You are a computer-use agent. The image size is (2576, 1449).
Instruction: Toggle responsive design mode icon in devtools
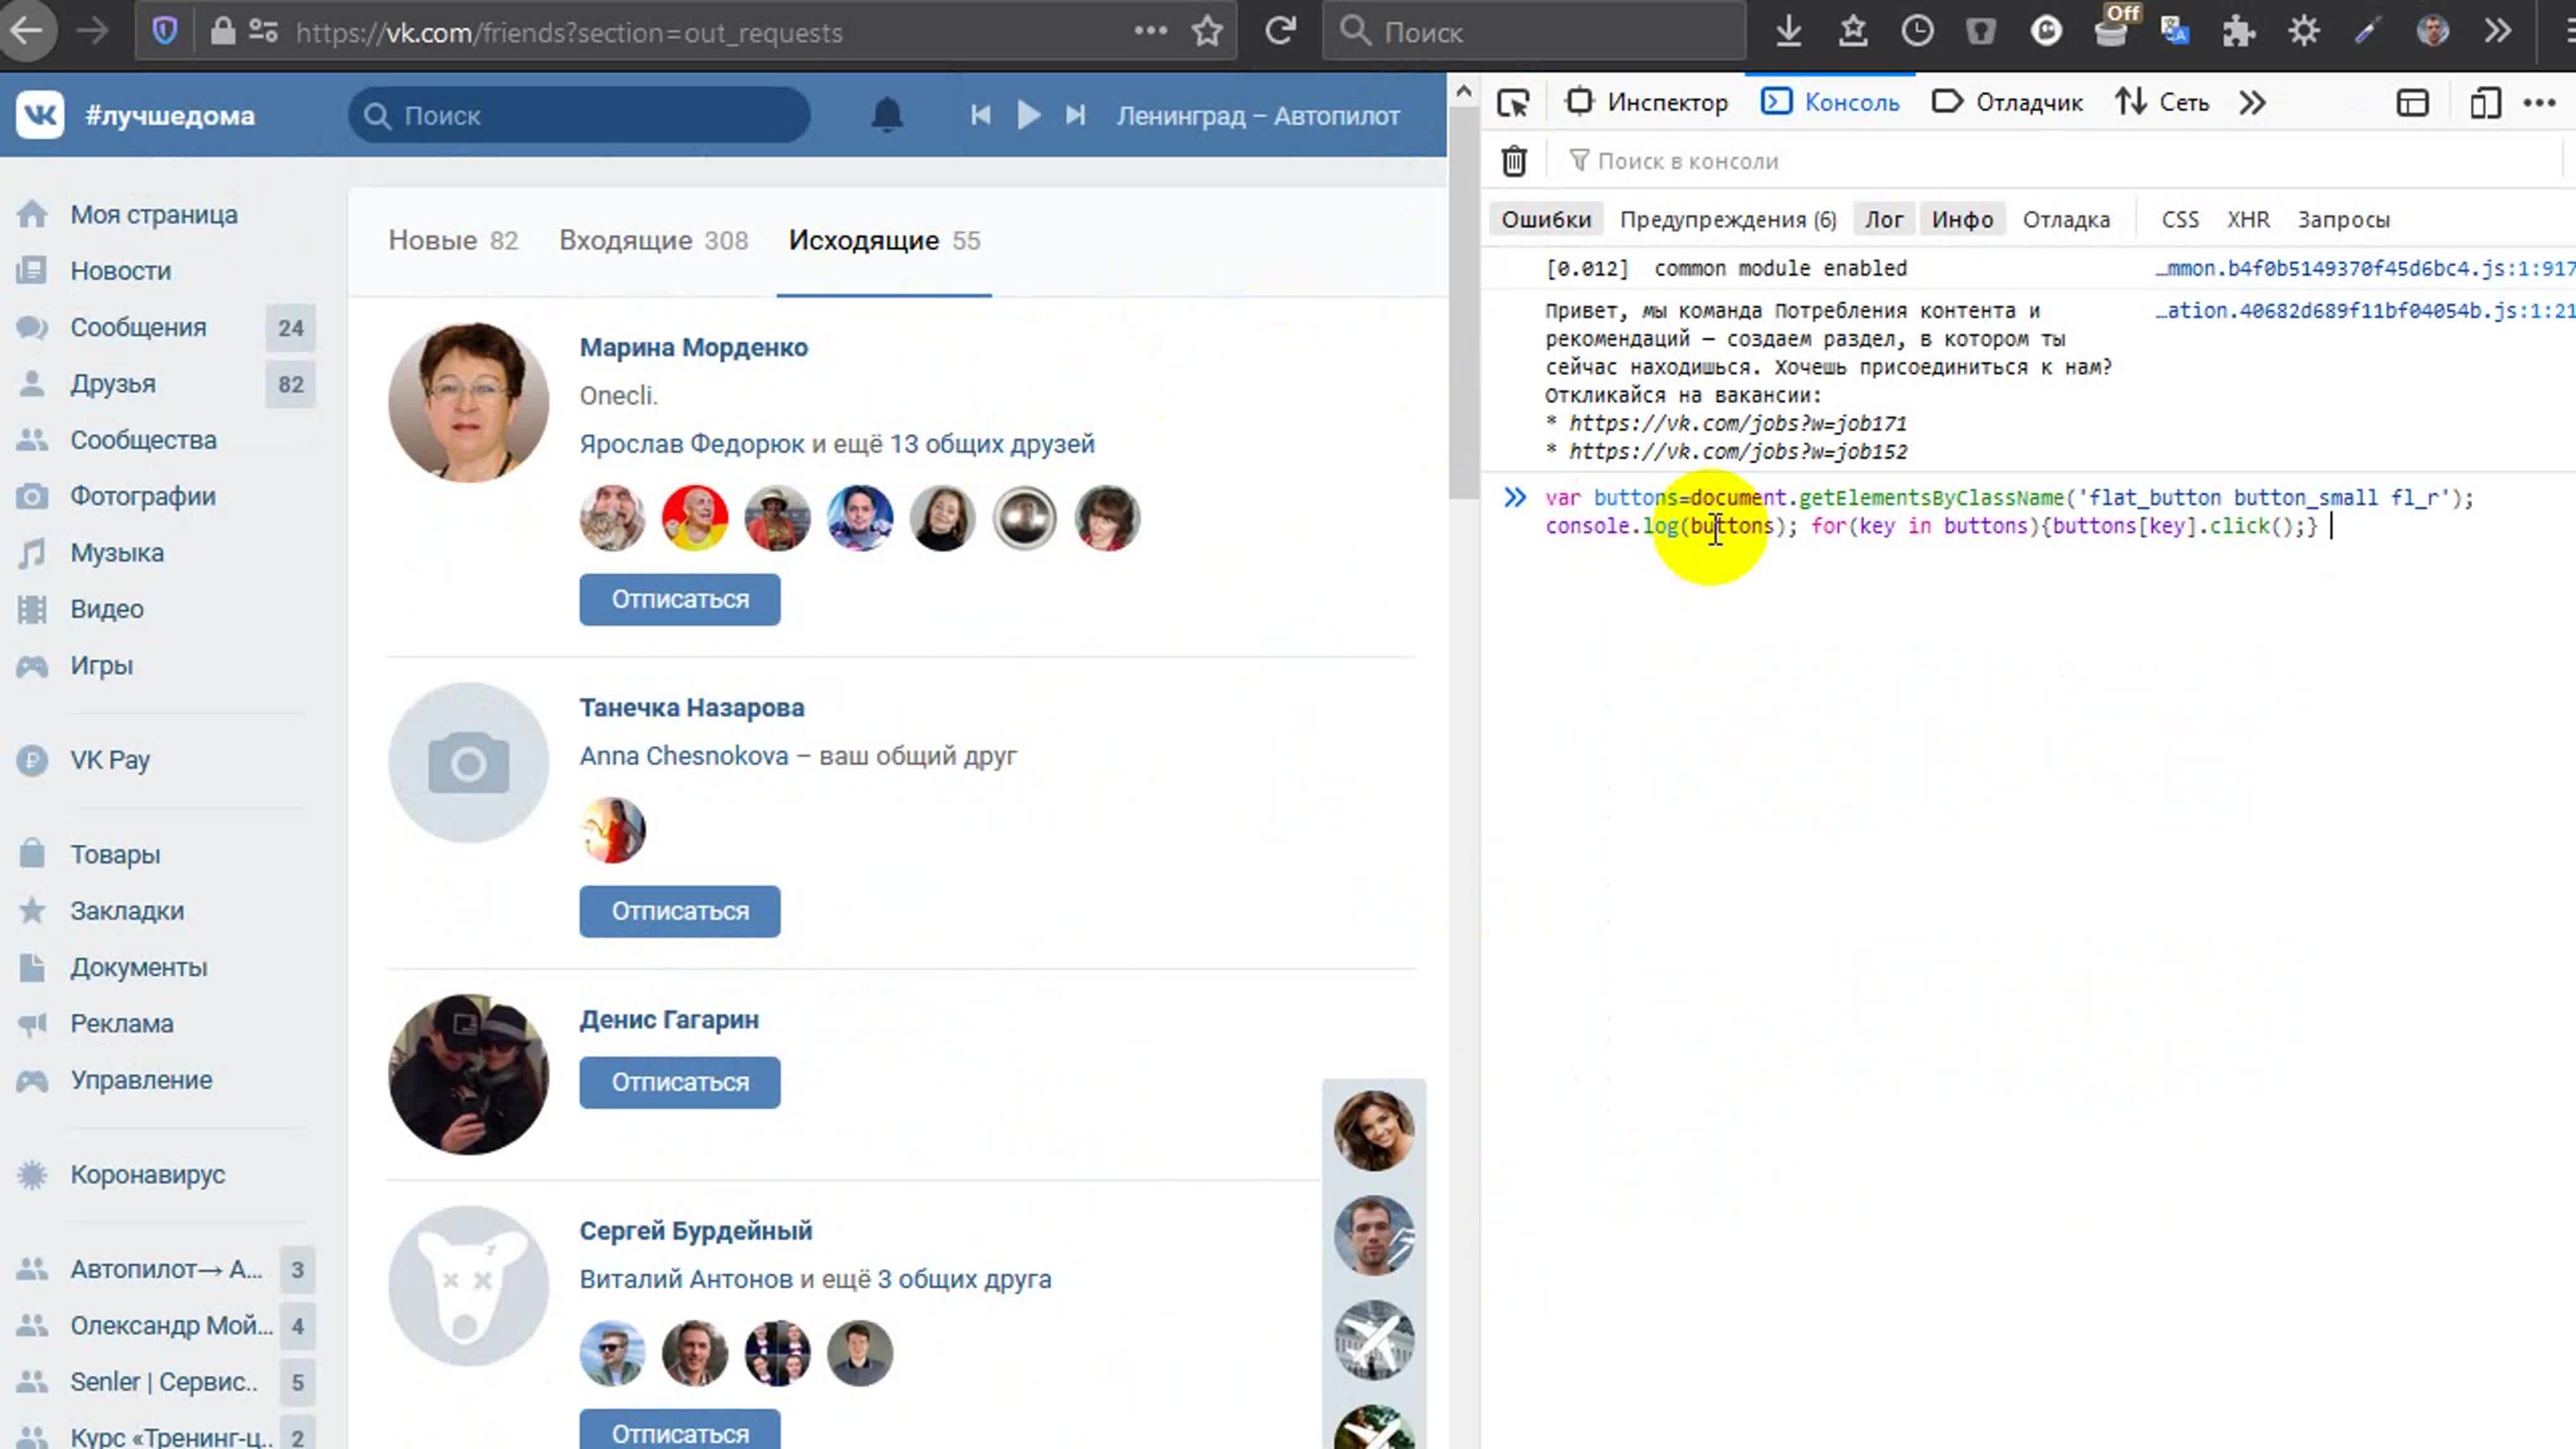[2485, 102]
